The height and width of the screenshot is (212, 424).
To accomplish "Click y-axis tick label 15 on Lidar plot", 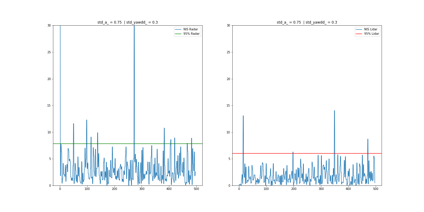I will pos(228,106).
